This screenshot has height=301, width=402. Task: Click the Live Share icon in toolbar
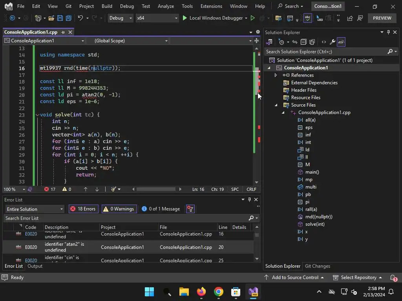point(350,18)
